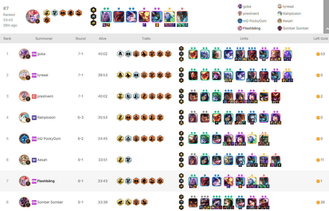Open the Aesah summoner name in row 6

[x=42, y=160]
